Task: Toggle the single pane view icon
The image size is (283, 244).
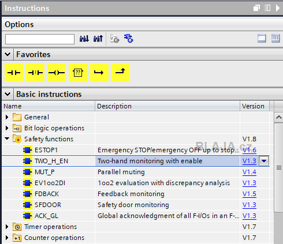Action: click(x=262, y=38)
